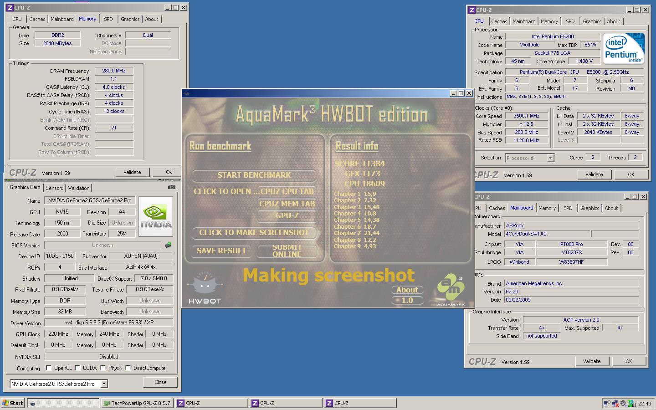Image resolution: width=656 pixels, height=410 pixels.
Task: Enable the DirectCompute checkbox
Action: (128, 368)
